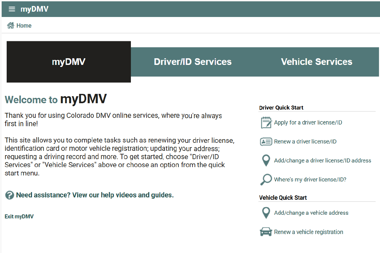
Task: Open the Vehicle Services tab
Action: [x=316, y=62]
